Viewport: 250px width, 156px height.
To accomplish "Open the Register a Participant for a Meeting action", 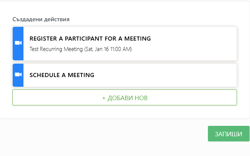I will (x=130, y=44).
